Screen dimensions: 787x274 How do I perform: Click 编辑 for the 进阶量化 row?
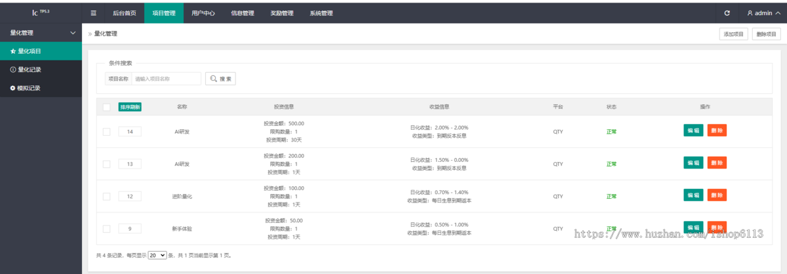[x=693, y=195]
